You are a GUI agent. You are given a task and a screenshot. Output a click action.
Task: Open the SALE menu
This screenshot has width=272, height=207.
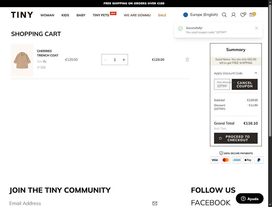pos(162,15)
